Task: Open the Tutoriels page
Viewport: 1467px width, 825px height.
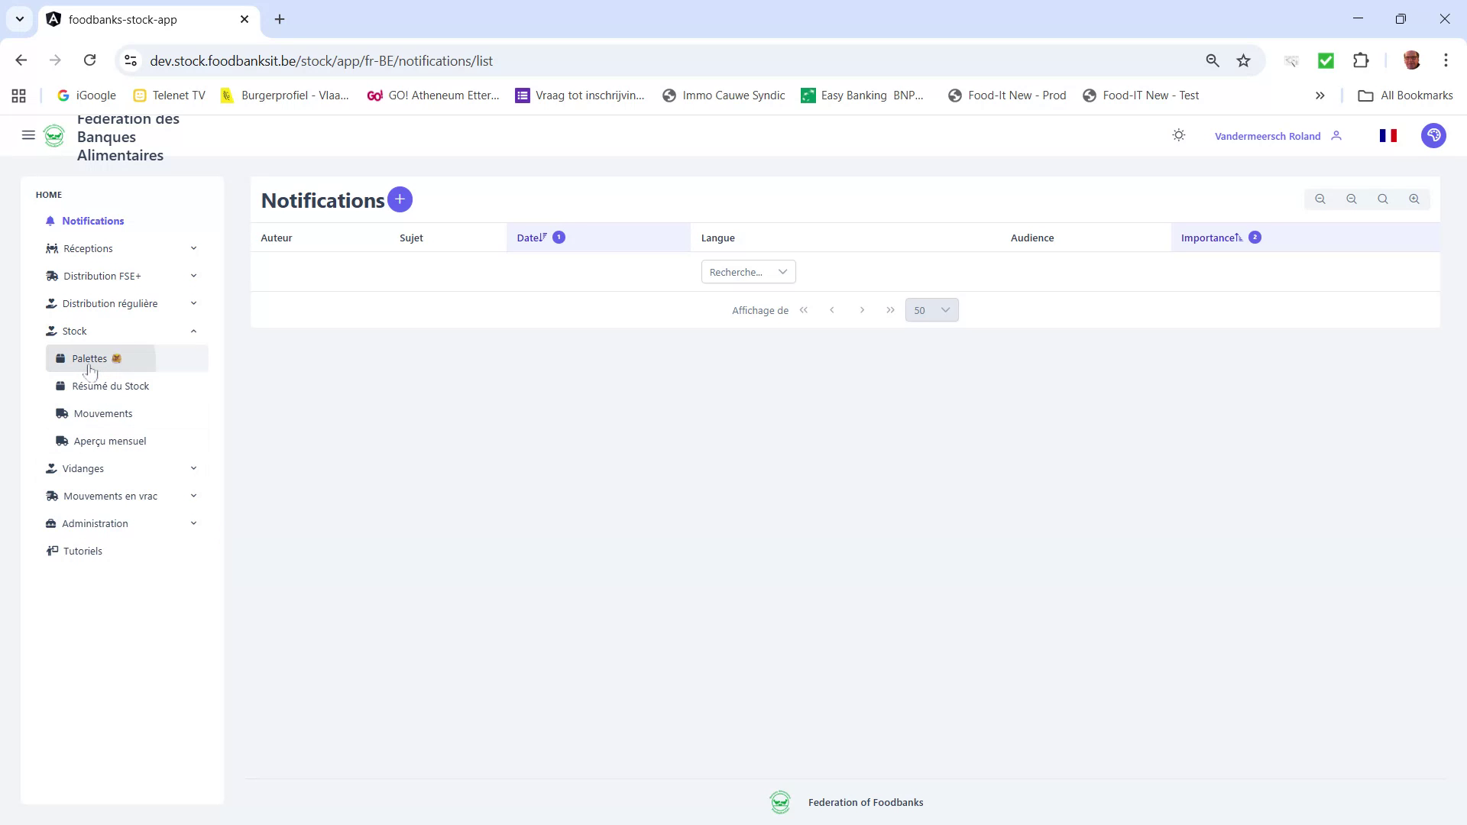Action: [83, 550]
